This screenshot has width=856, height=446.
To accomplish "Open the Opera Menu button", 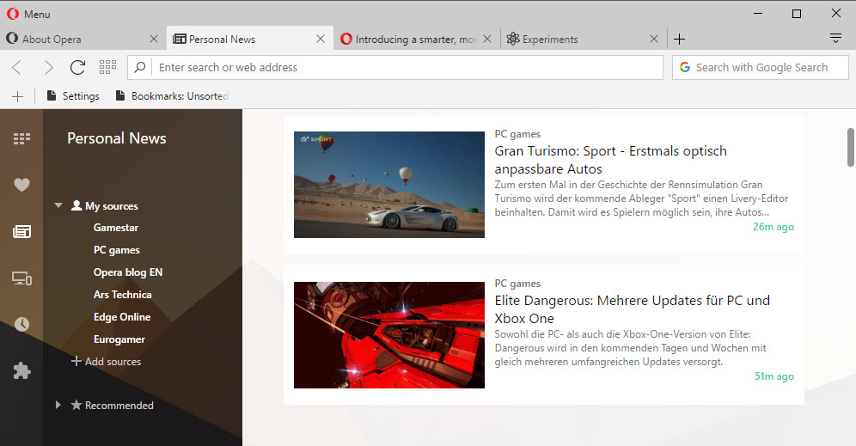I will 28,15.
